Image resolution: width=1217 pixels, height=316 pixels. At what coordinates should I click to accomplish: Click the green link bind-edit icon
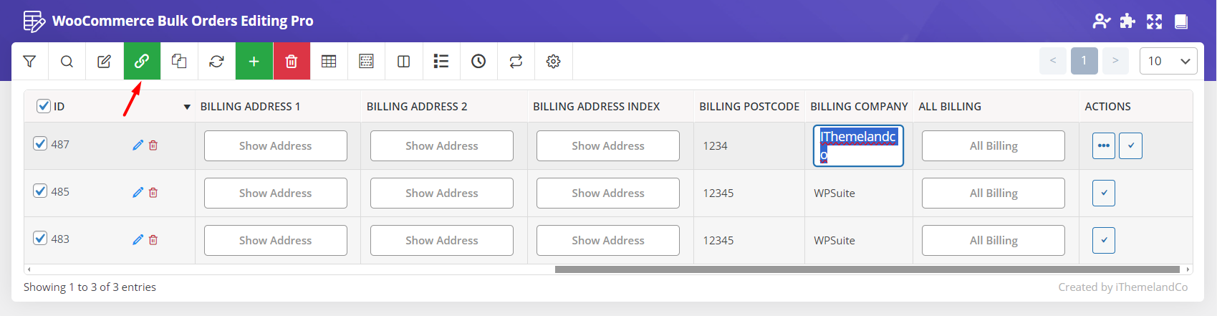point(142,62)
